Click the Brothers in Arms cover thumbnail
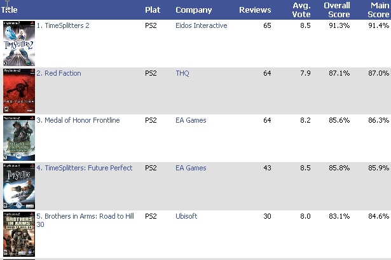The width and height of the screenshot is (391, 260). click(x=19, y=233)
